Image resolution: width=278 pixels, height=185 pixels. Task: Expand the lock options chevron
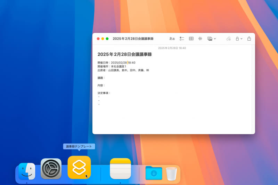point(241,39)
